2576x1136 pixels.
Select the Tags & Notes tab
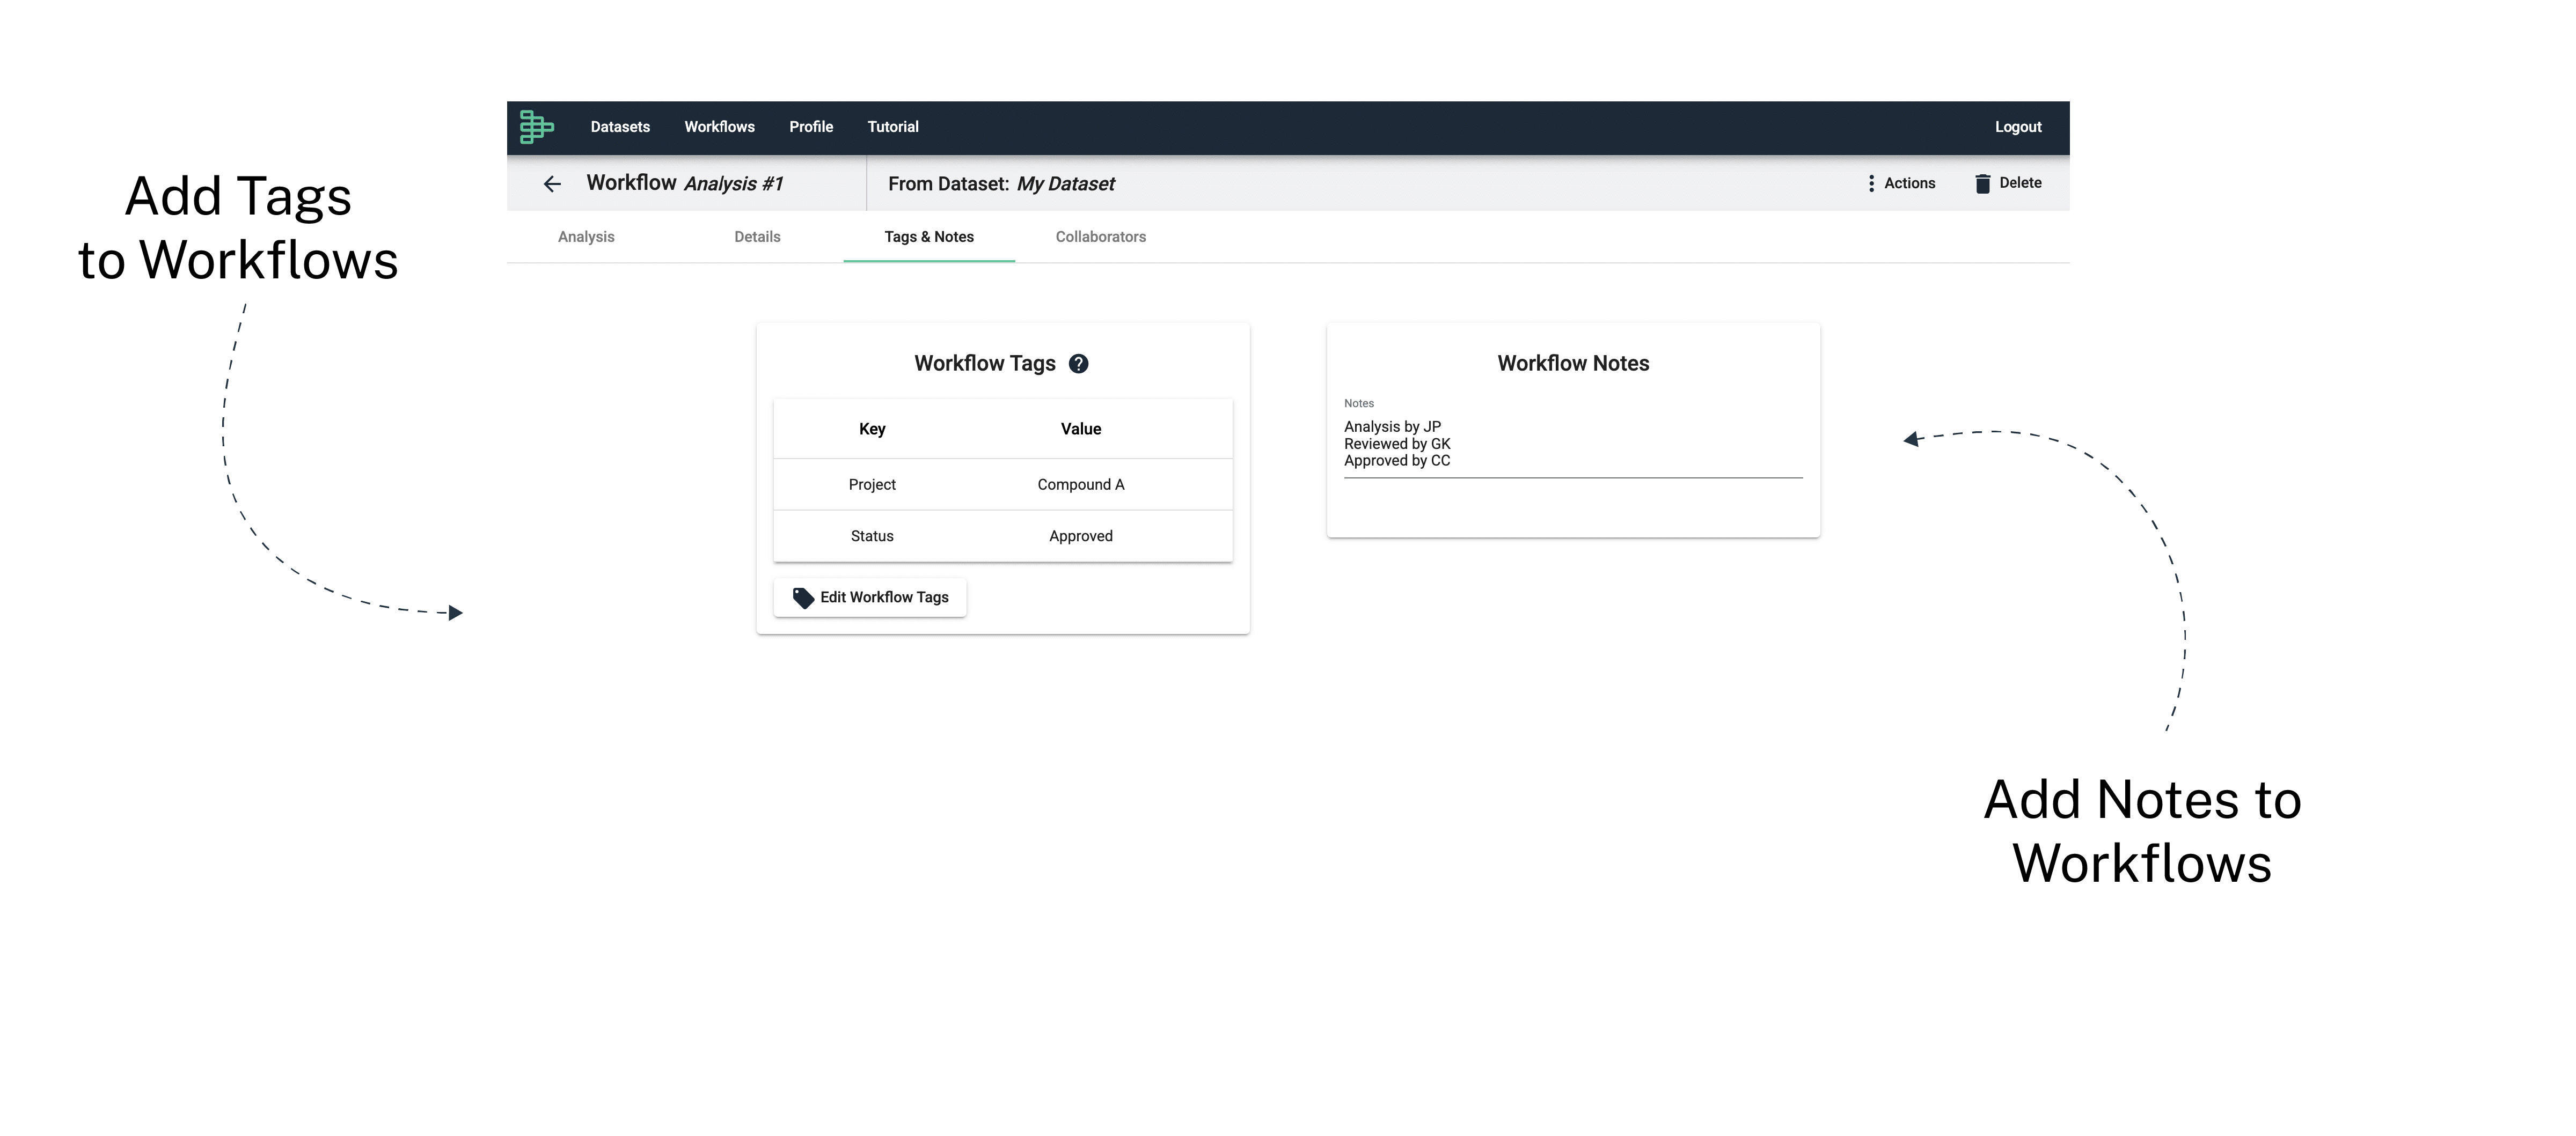[929, 237]
